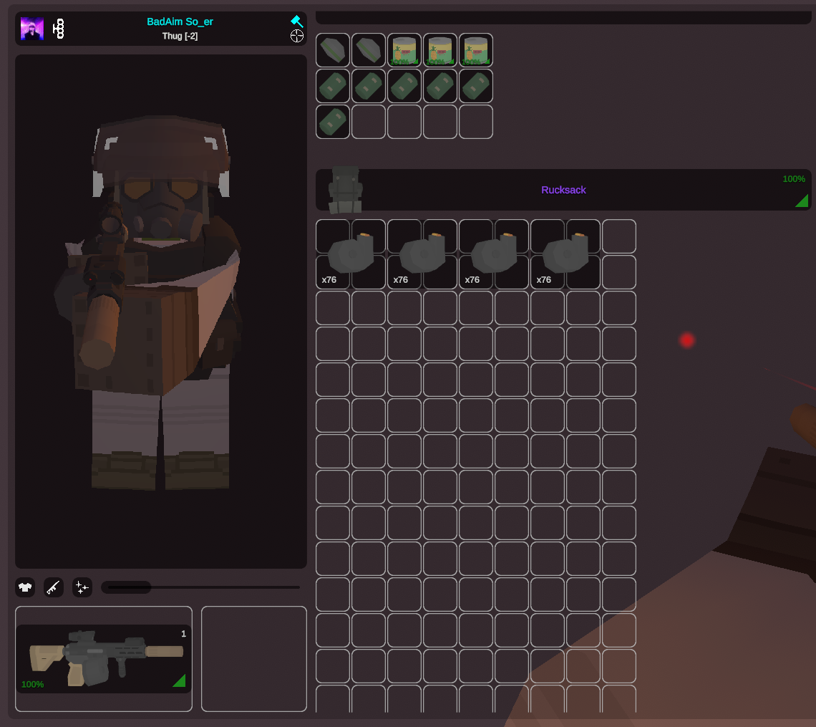The height and width of the screenshot is (727, 816).
Task: Select the leftmost canned pineapple item
Action: click(x=404, y=50)
